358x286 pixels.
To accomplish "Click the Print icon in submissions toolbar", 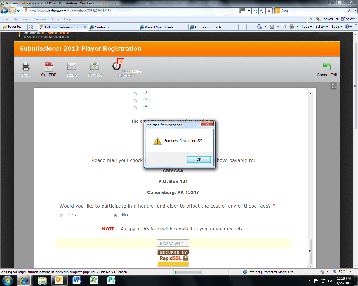I will click(x=26, y=67).
